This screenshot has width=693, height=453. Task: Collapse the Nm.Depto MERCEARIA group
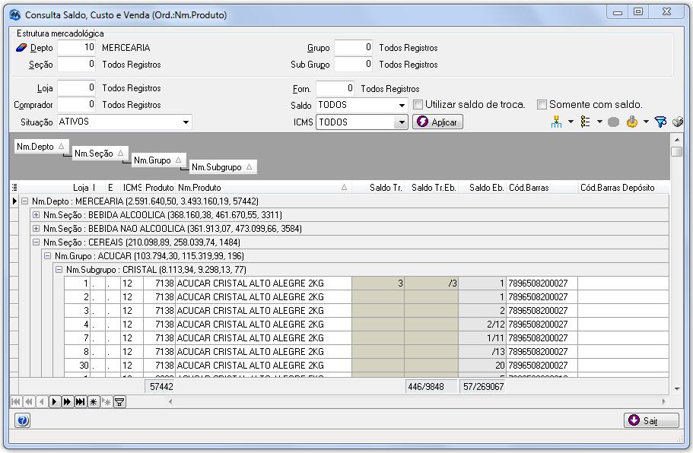pos(25,201)
